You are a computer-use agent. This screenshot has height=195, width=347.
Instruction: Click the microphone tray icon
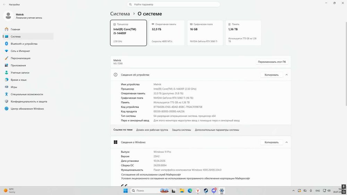311,190
